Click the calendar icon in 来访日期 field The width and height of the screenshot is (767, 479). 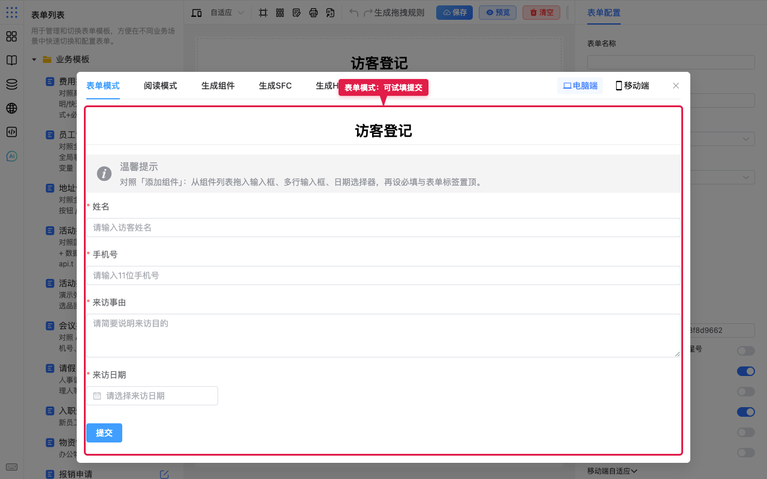point(97,396)
